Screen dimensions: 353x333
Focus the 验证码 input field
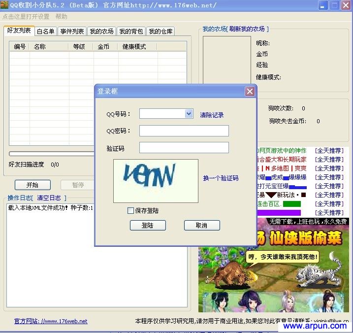[x=184, y=147]
